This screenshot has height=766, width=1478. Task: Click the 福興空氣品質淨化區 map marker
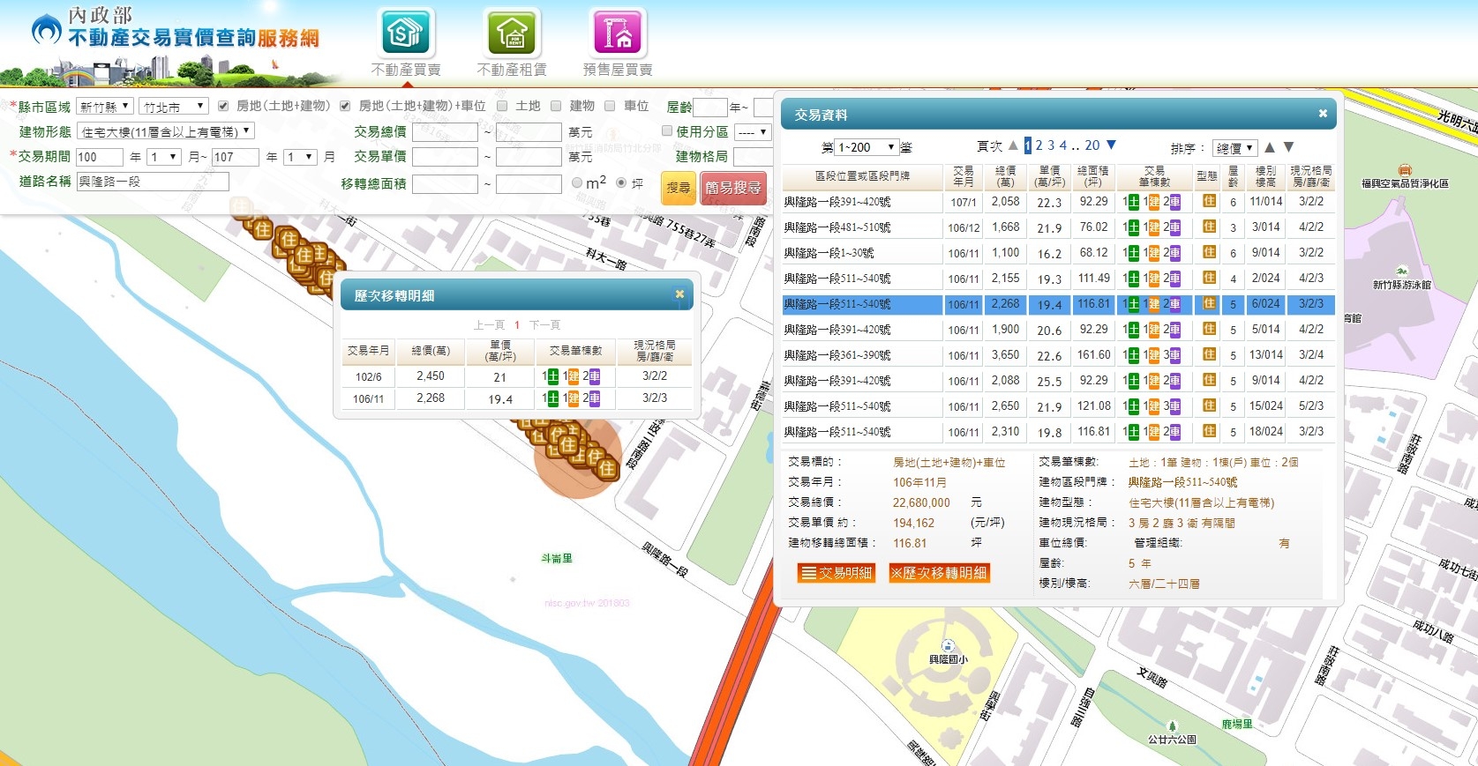(1405, 170)
